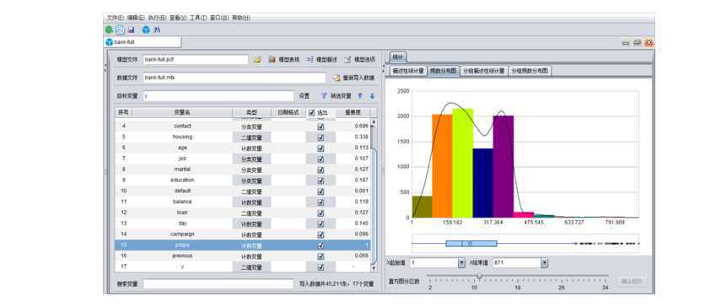
Task: Toggle the checkbox in the contact row
Action: (x=320, y=127)
